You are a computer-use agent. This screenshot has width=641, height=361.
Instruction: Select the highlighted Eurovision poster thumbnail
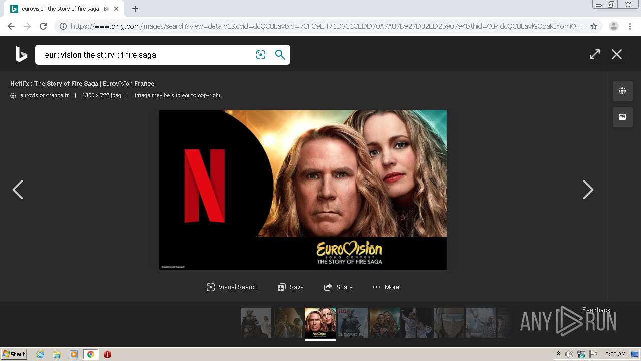(320, 323)
